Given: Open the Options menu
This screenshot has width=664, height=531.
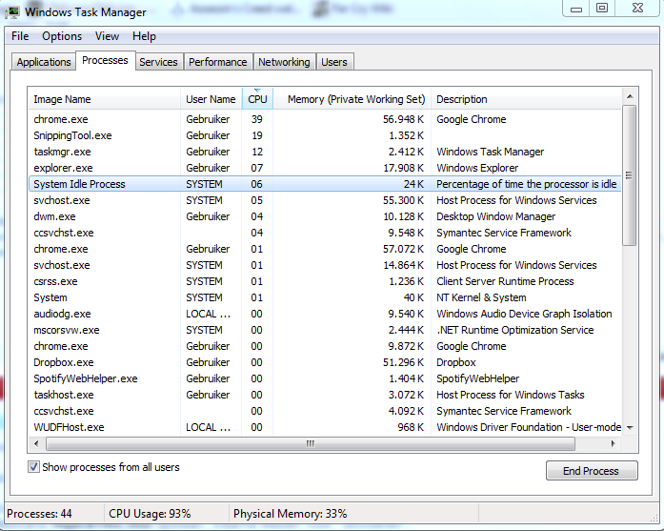Looking at the screenshot, I should coord(62,36).
